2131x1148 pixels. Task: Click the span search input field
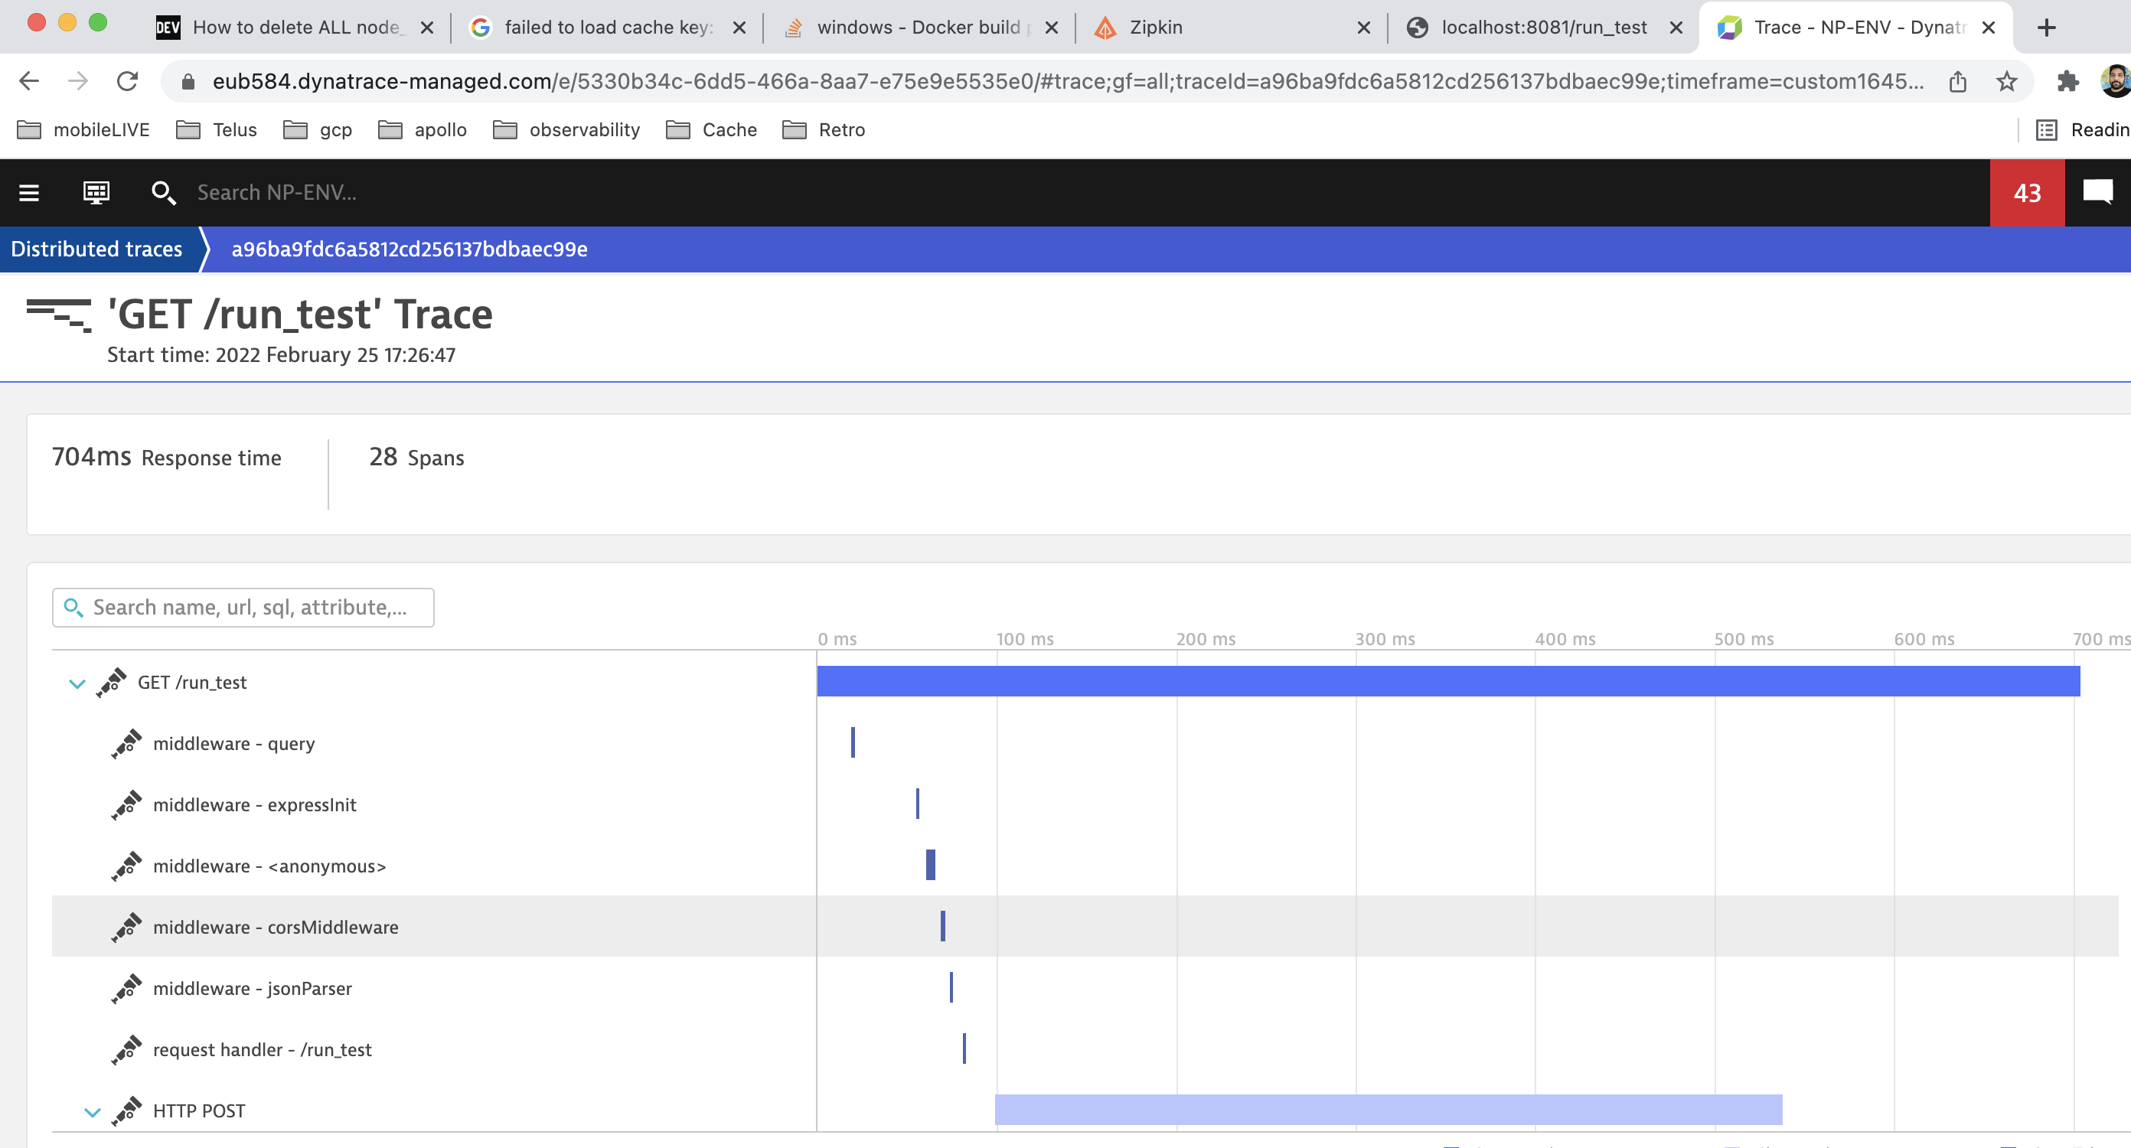[248, 608]
